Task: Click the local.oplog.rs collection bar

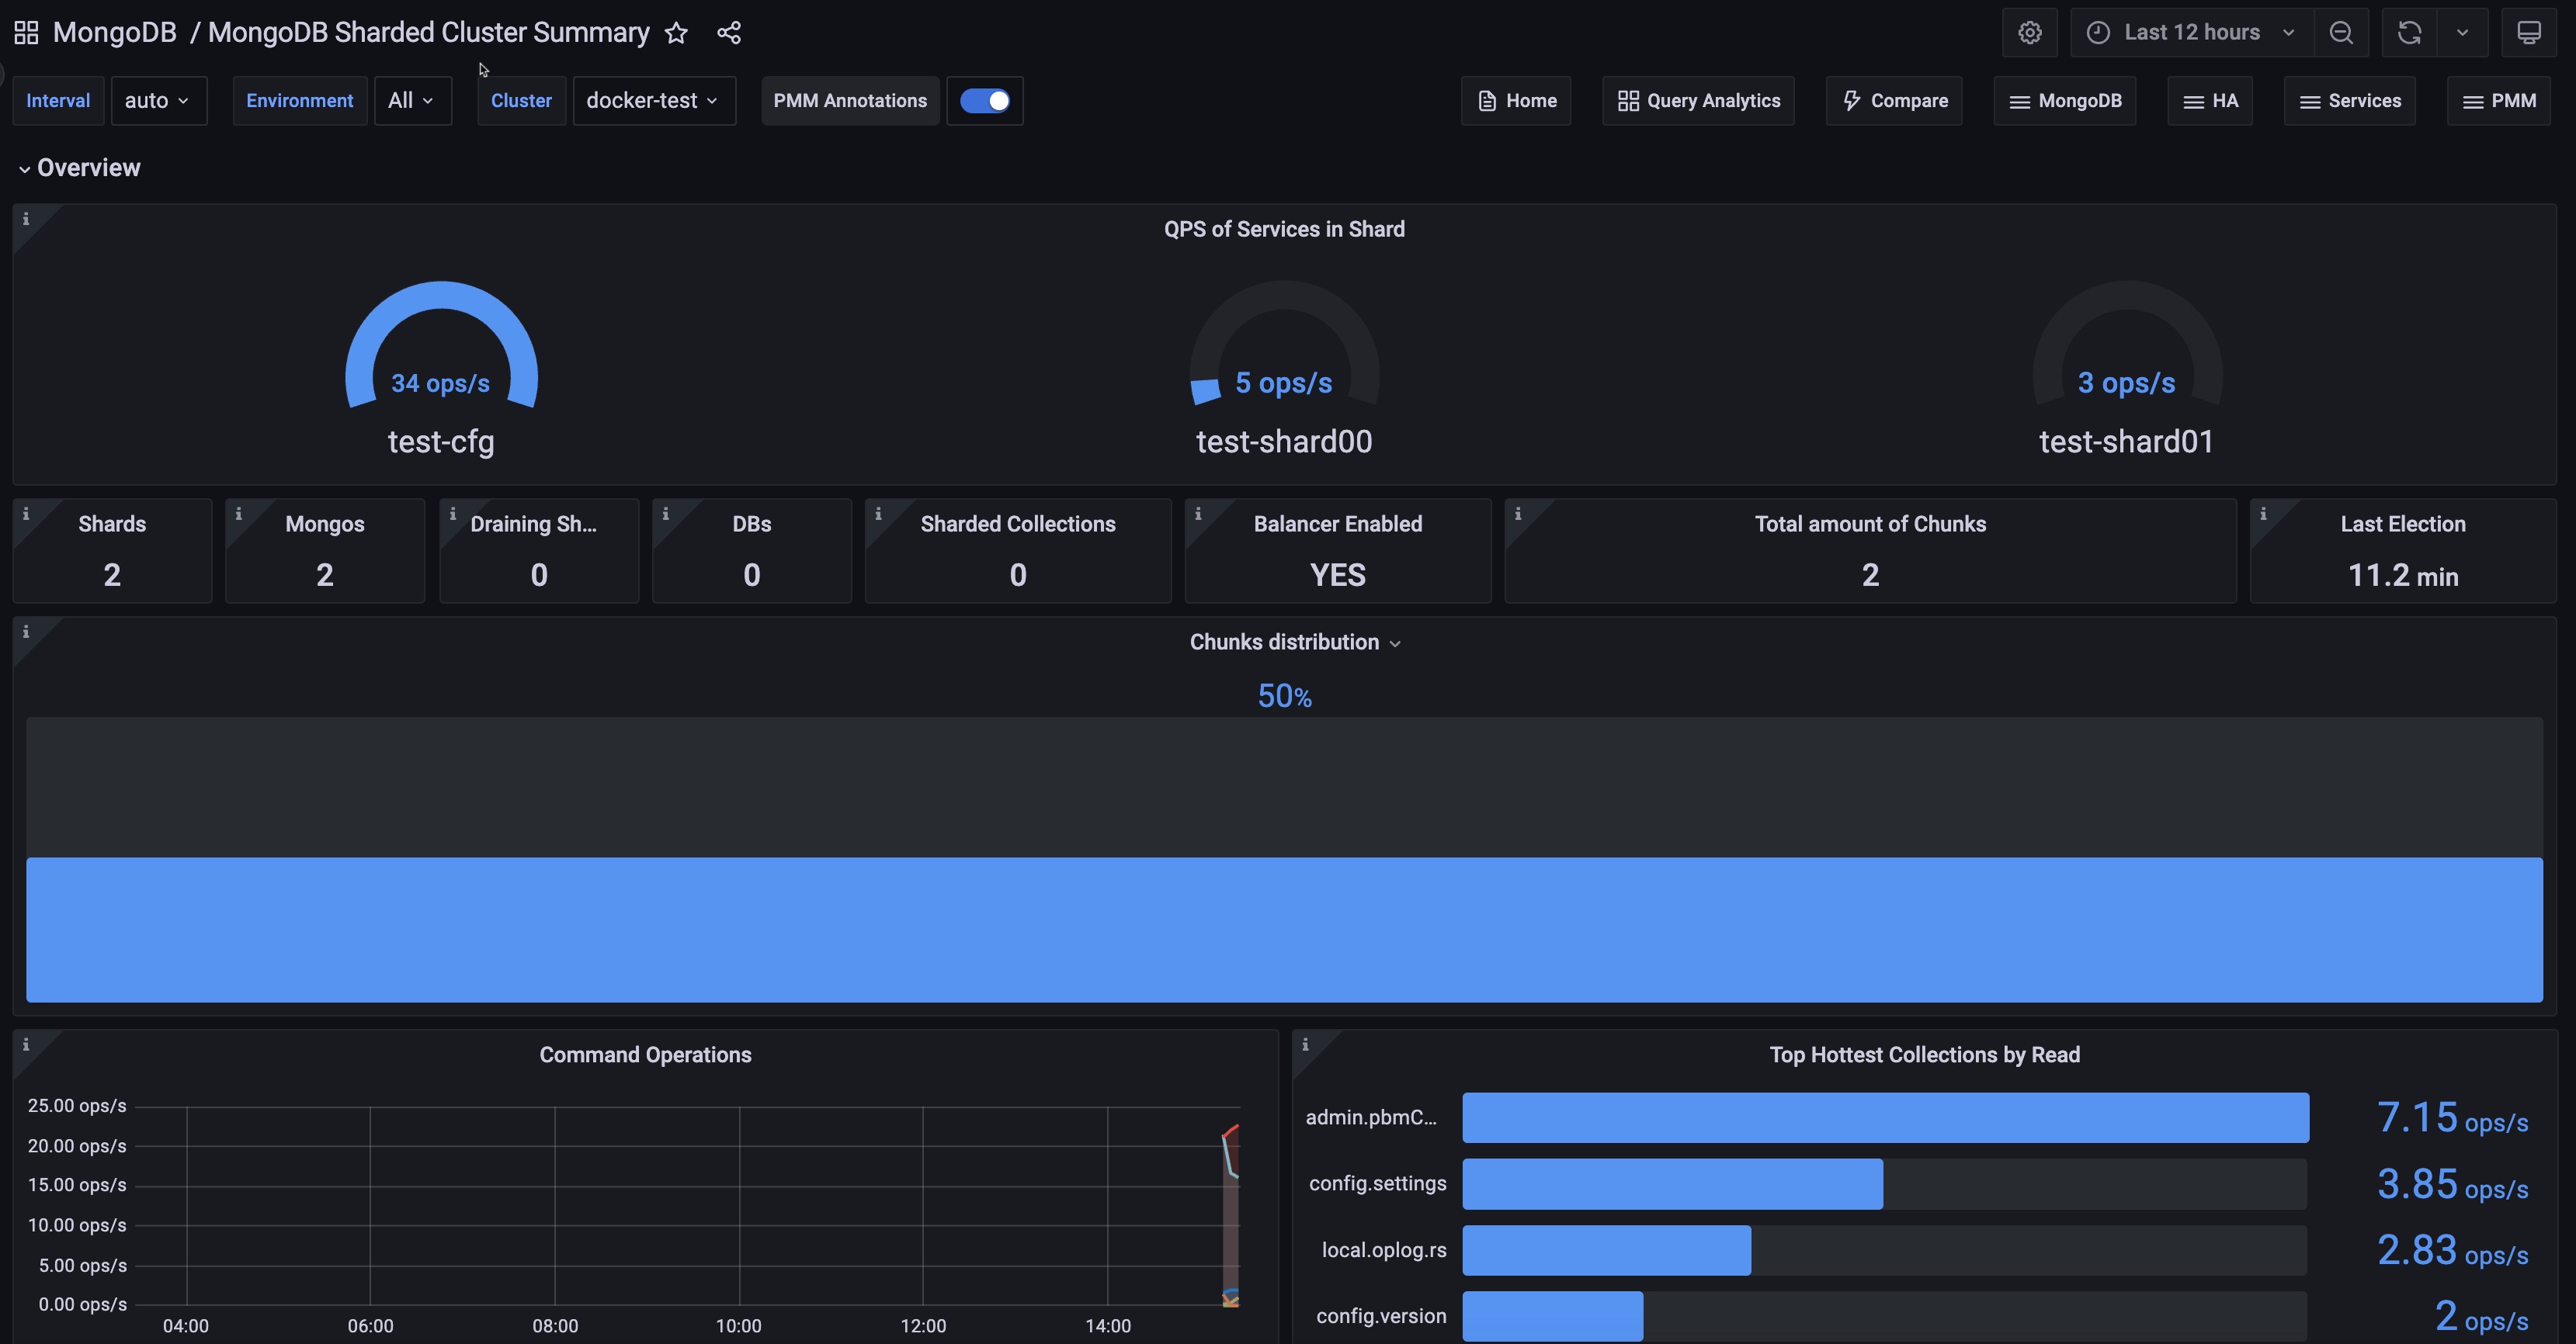Action: pyautogui.click(x=1606, y=1250)
